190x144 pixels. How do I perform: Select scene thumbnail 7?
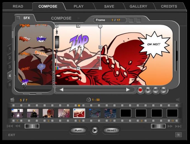click(110, 113)
